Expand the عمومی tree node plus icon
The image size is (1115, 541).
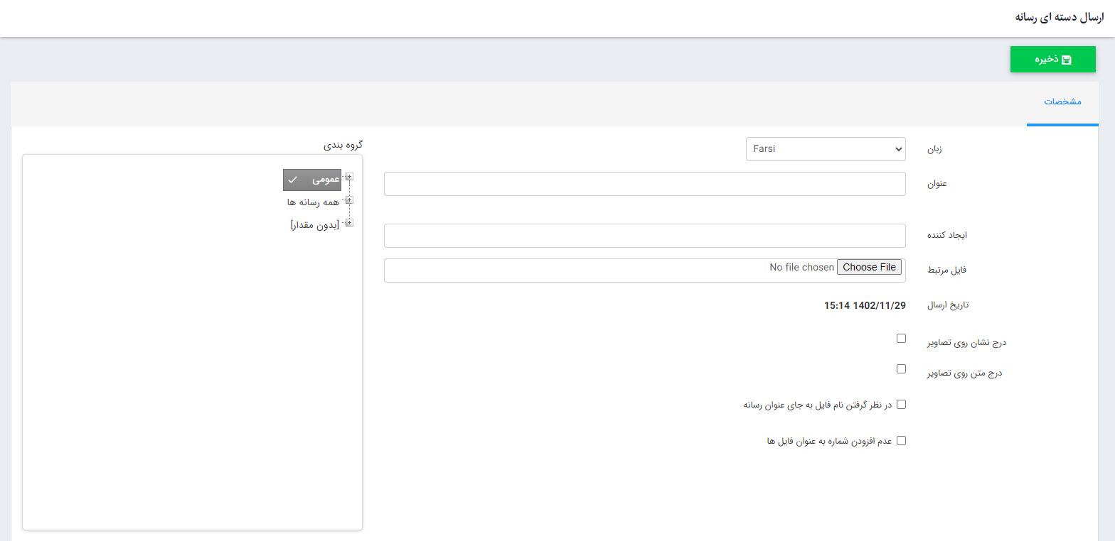pos(348,177)
